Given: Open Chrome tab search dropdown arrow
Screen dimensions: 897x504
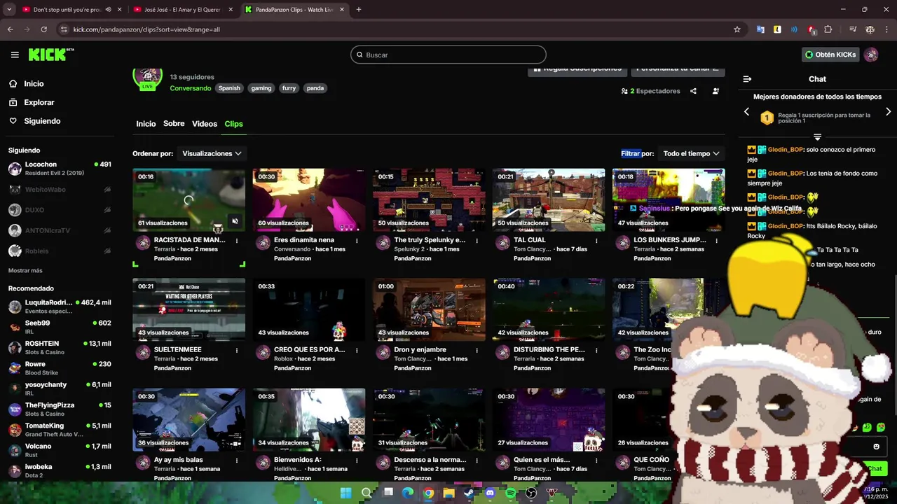Looking at the screenshot, I should 9,10.
